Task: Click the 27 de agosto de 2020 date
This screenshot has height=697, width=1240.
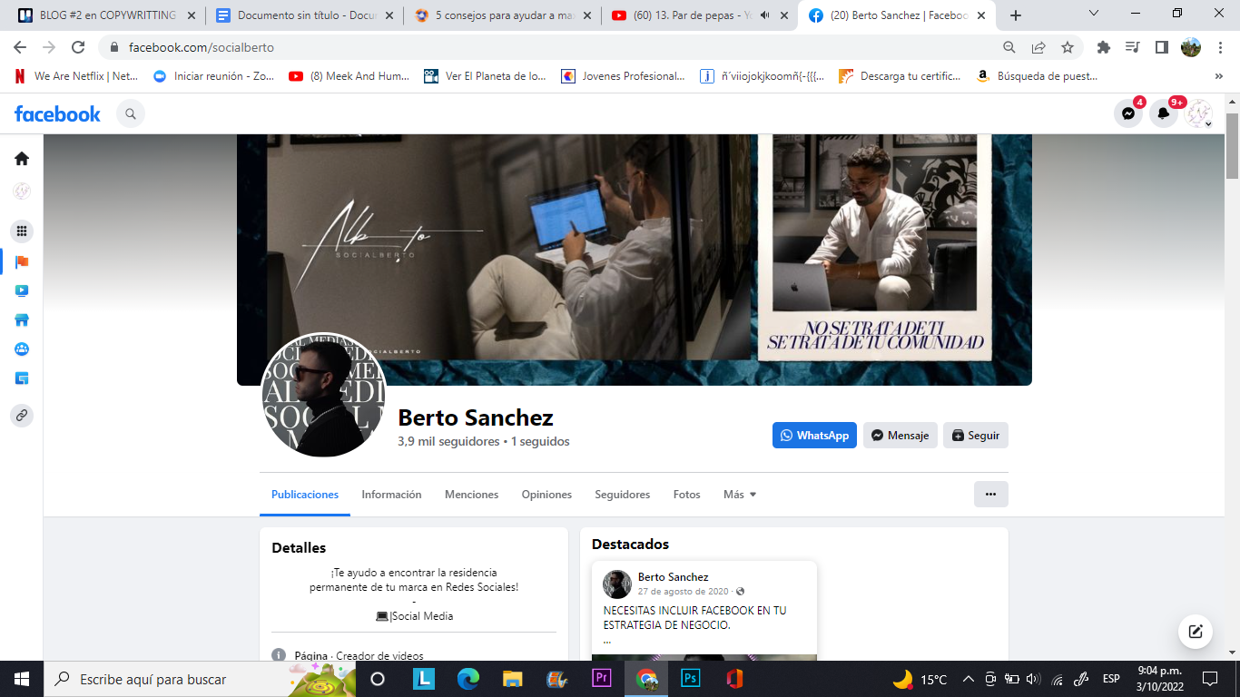Action: (x=685, y=592)
